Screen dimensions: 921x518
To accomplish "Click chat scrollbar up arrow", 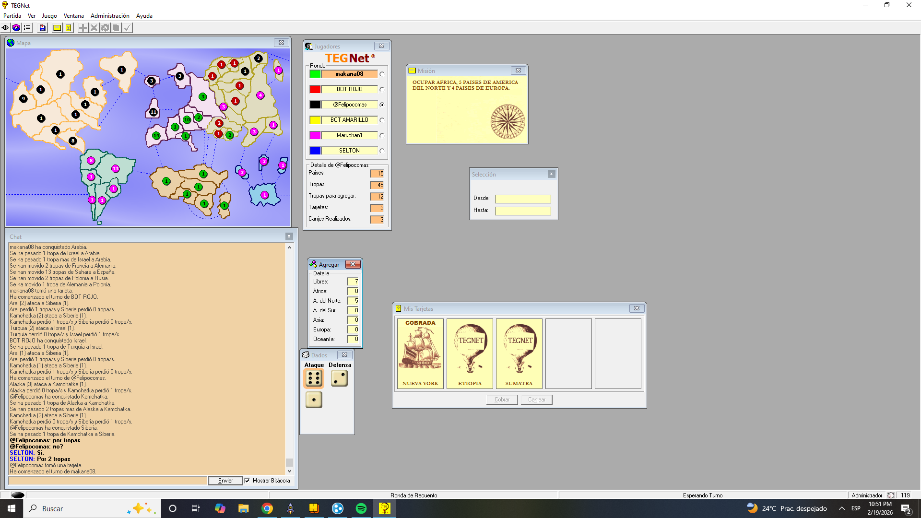I will 289,247.
